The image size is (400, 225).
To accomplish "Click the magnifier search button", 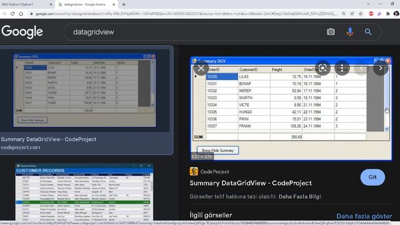I will 368,32.
